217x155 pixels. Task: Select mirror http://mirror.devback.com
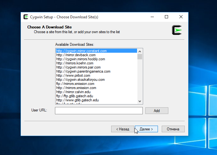tap(96, 55)
